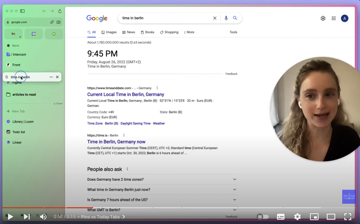Switch to Images results tab
Screen dimensions: 360x224
109,32
